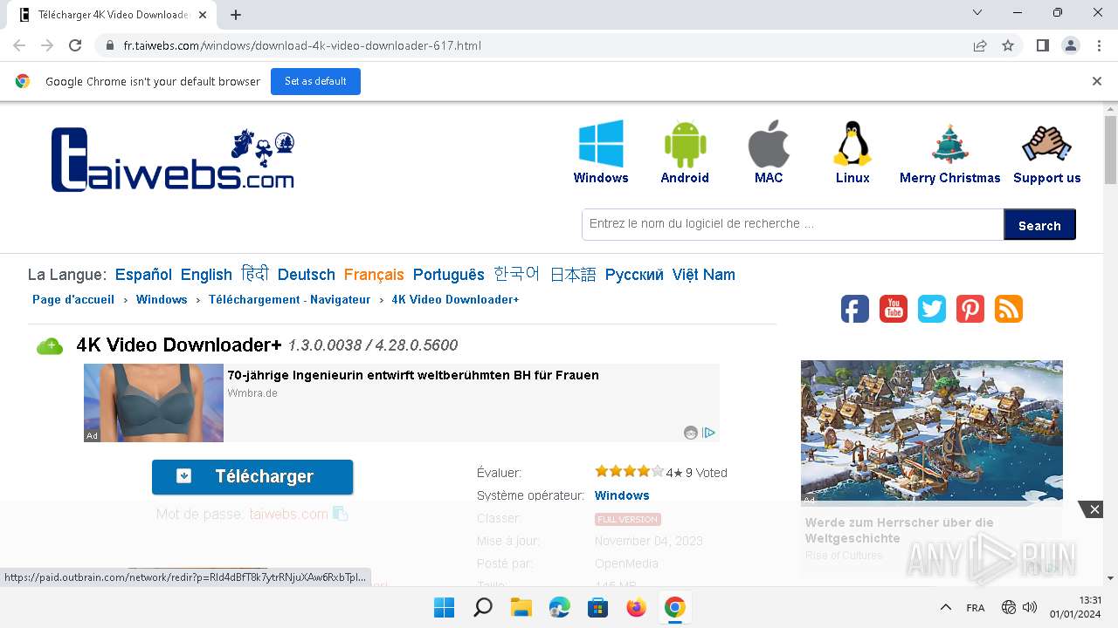The image size is (1118, 628).
Task: Open a new Chrome tab
Action: click(236, 15)
